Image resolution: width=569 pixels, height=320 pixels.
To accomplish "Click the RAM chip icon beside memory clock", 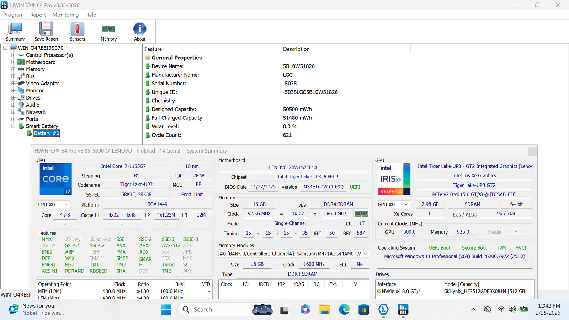I will tap(361, 214).
